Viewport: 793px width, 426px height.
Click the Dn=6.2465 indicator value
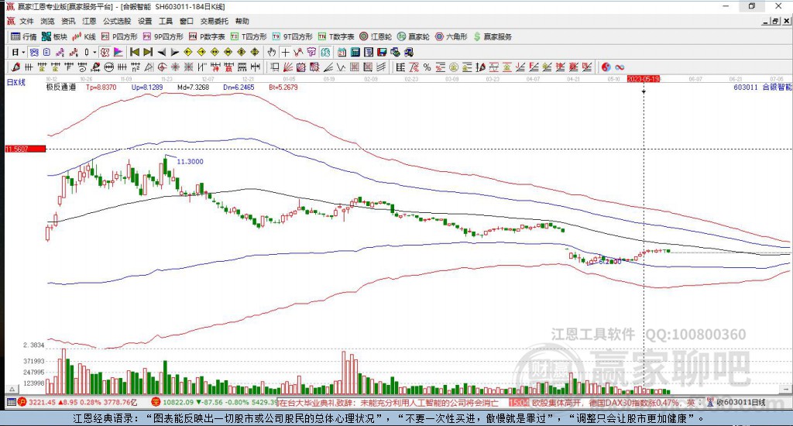(x=239, y=87)
